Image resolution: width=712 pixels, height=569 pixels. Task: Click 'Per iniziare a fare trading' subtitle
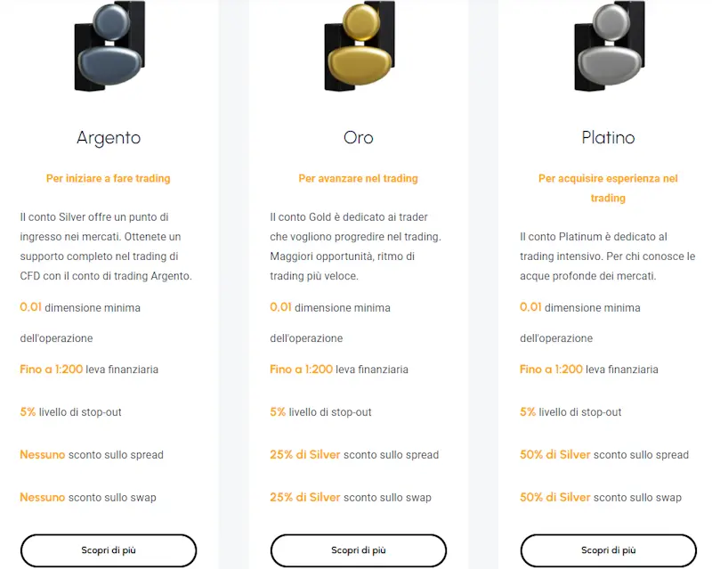108,178
